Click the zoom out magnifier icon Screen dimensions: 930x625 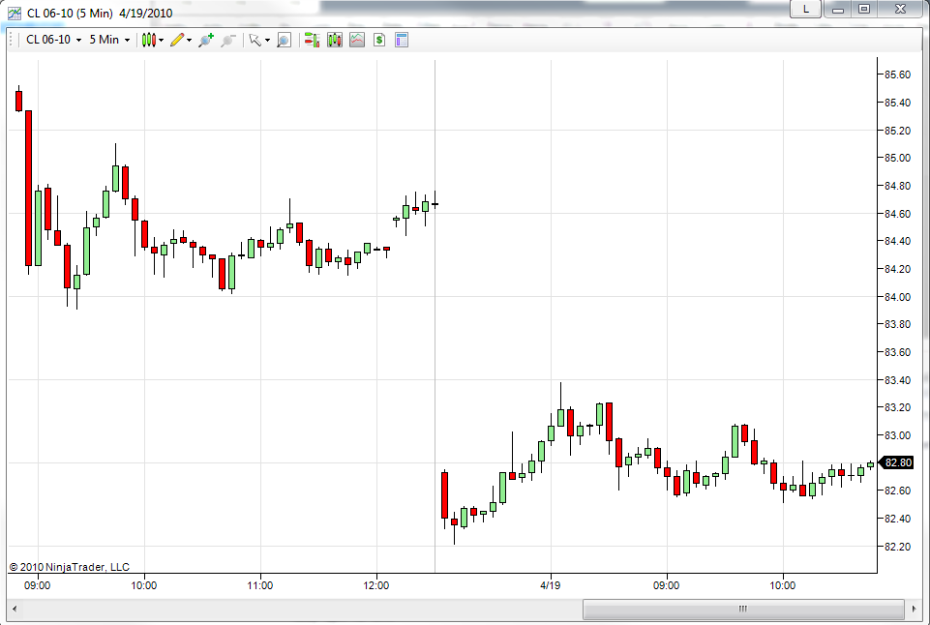click(x=228, y=40)
